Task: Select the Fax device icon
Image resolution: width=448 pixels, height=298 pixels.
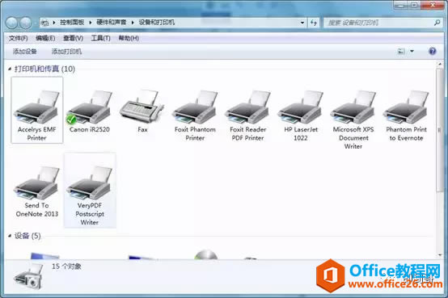Action: coord(142,111)
